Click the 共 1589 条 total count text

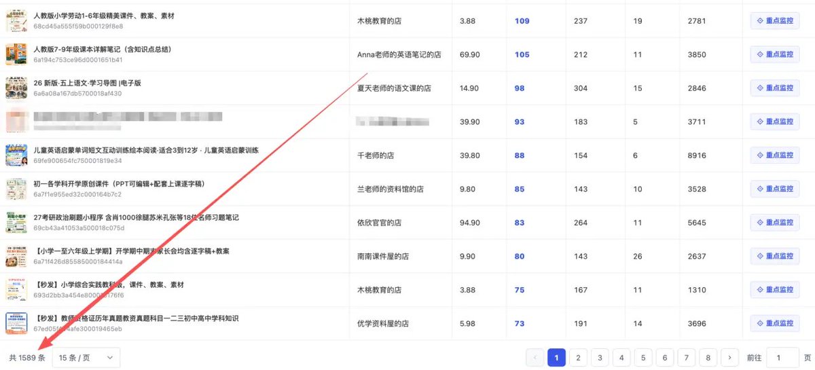click(27, 358)
